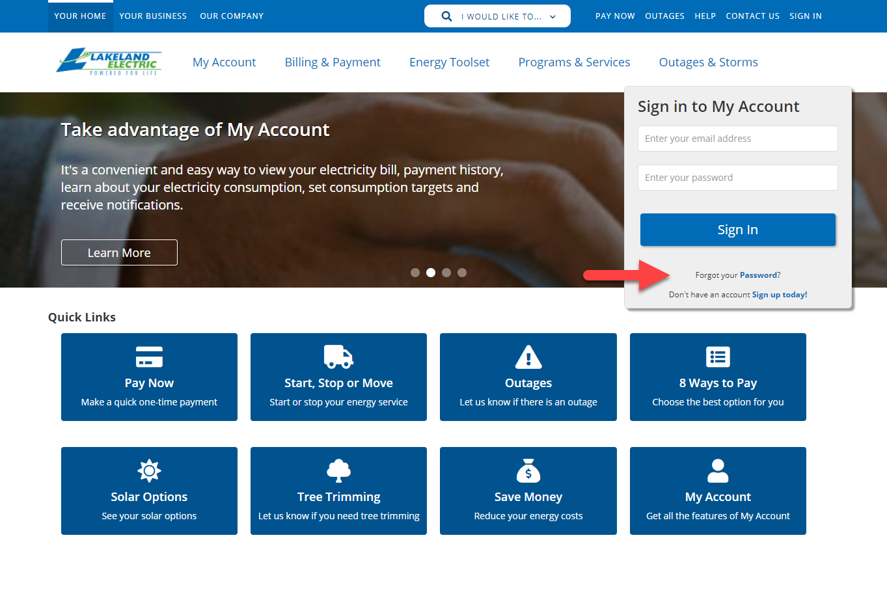Click the list icon for 8 Ways to Pay

tap(718, 357)
